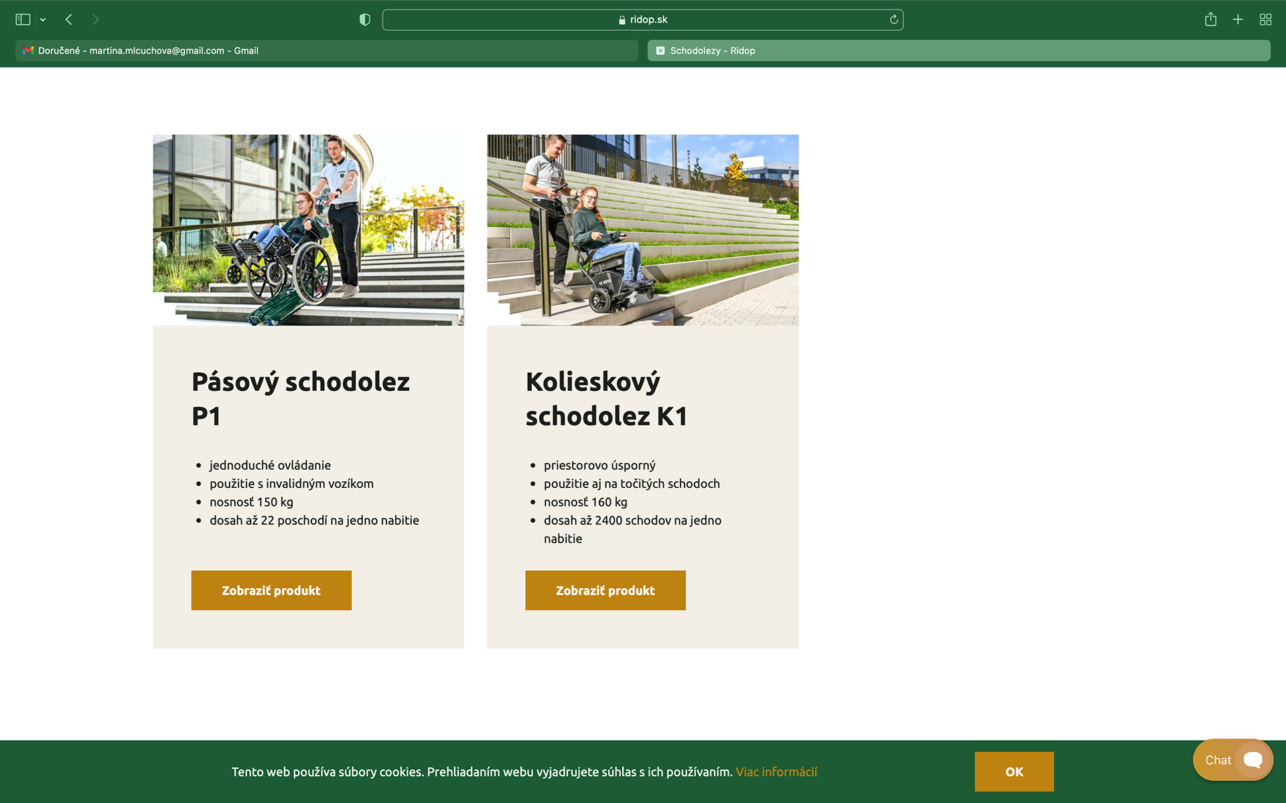Open the Viac informácií cookies link
The image size is (1286, 803).
point(776,772)
